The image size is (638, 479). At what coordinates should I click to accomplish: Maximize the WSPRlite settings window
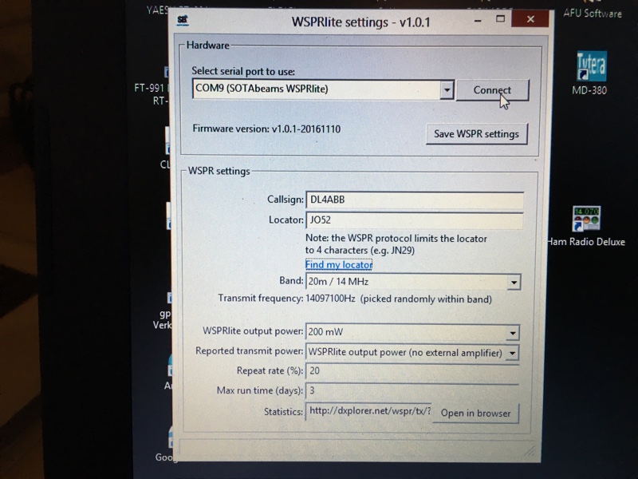500,19
